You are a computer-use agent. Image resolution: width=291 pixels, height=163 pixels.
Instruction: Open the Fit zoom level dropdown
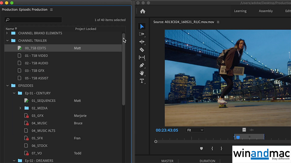pyautogui.click(x=195, y=130)
